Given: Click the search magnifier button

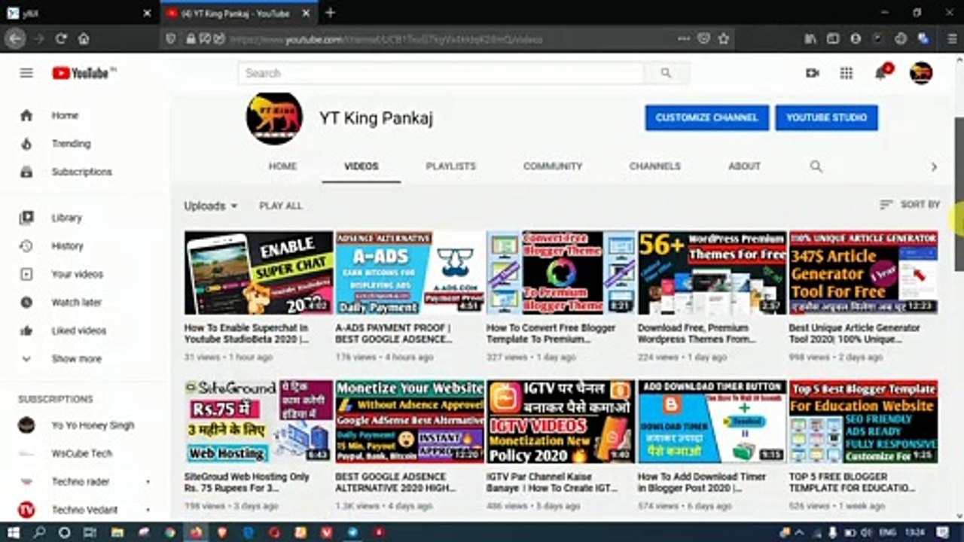Looking at the screenshot, I should (666, 73).
